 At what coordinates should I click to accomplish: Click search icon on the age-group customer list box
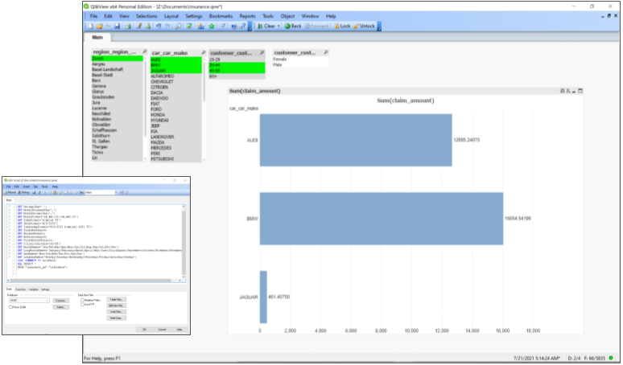262,53
